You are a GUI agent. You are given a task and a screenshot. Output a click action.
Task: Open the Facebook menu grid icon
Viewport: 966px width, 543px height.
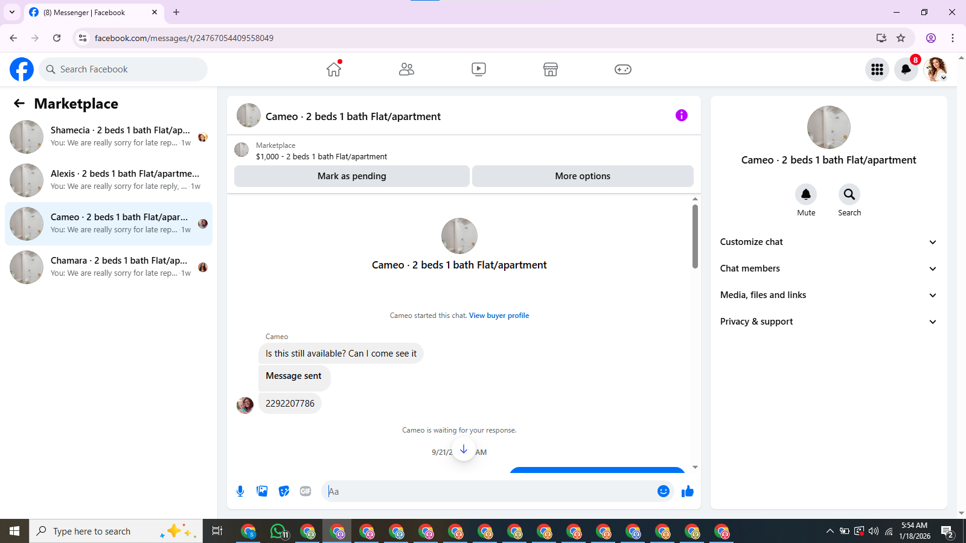click(877, 69)
